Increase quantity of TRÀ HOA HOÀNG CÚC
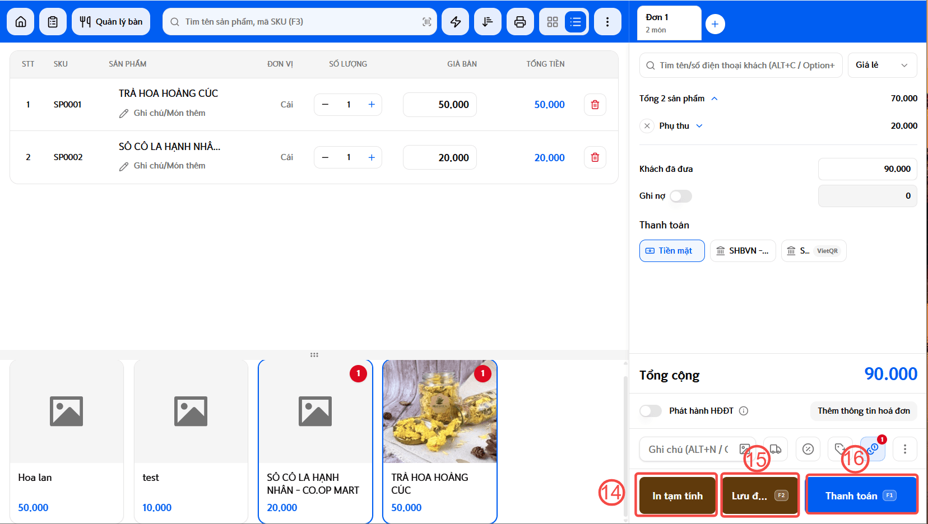This screenshot has width=928, height=524. [x=372, y=105]
